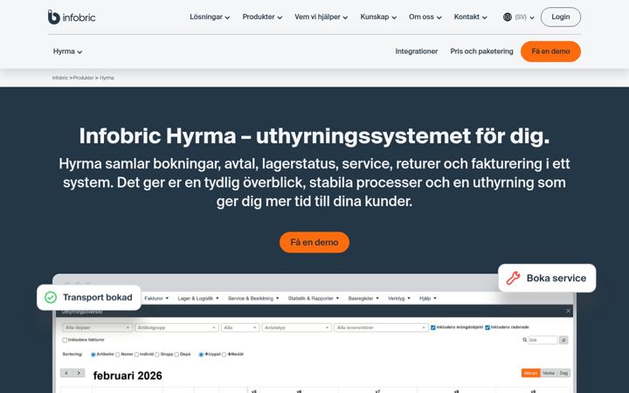The image size is (629, 393).
Task: Click the Transport bokad card
Action: (88, 298)
